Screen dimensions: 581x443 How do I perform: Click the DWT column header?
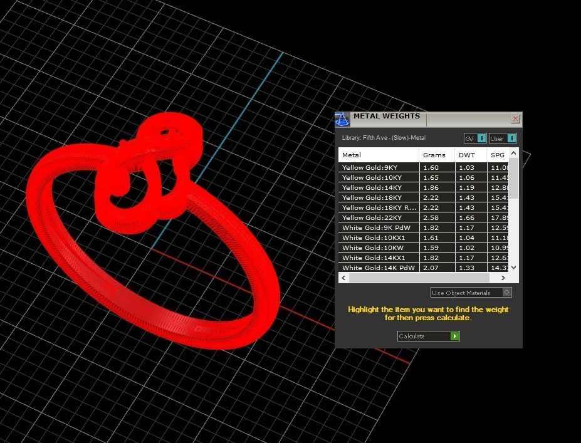pyautogui.click(x=471, y=155)
